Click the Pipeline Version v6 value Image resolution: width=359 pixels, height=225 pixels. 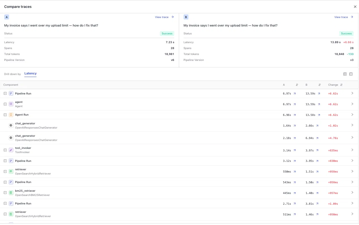click(x=173, y=60)
